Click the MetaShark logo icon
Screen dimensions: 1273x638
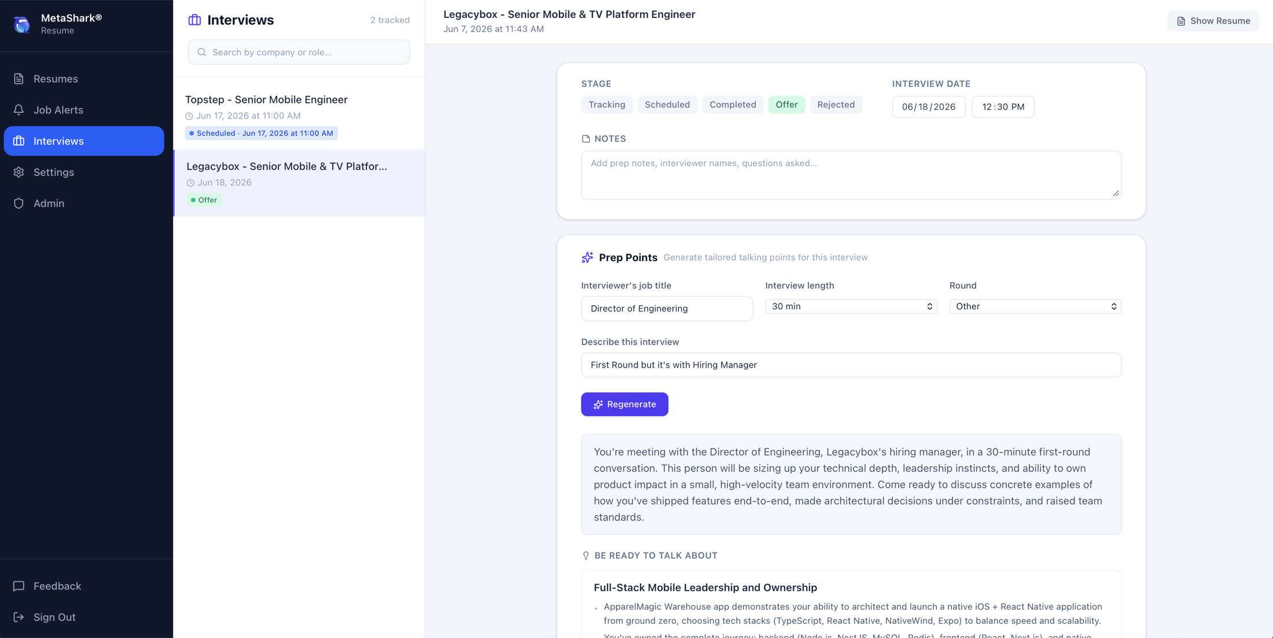22,24
